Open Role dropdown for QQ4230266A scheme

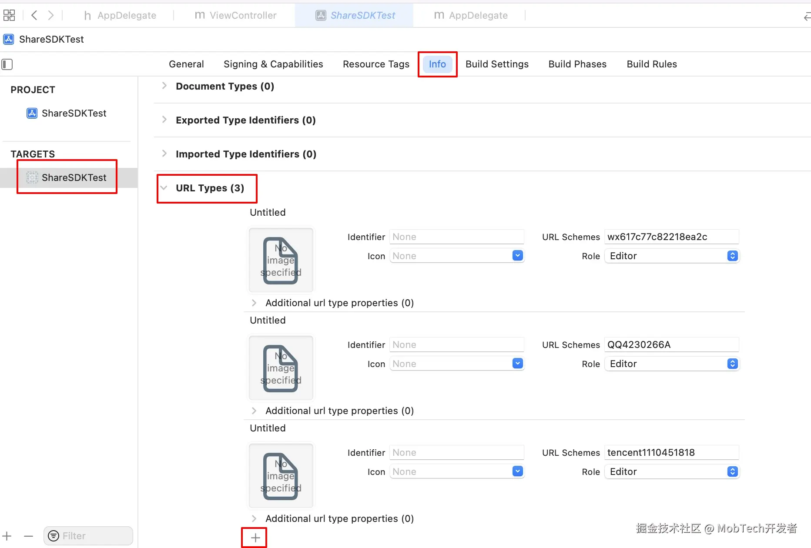click(x=672, y=364)
